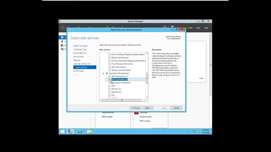Viewport: 271px width, 152px height.
Task: Click role services list scroll down arrow
Action: (x=147, y=98)
